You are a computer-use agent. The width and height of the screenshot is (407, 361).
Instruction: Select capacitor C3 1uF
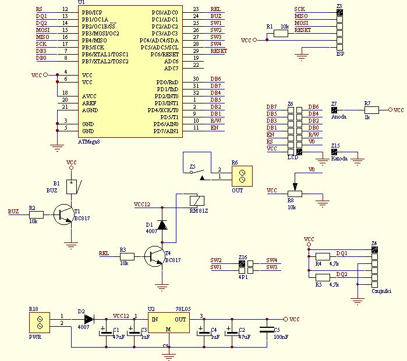(134, 333)
